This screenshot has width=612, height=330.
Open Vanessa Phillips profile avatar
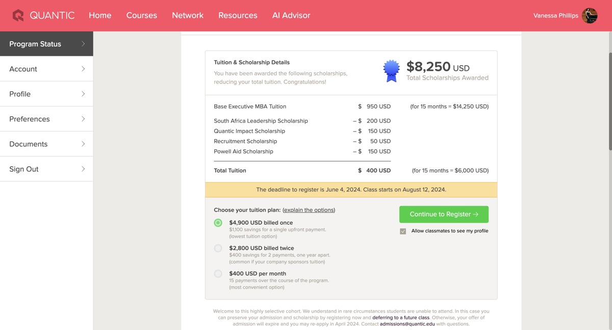point(590,16)
